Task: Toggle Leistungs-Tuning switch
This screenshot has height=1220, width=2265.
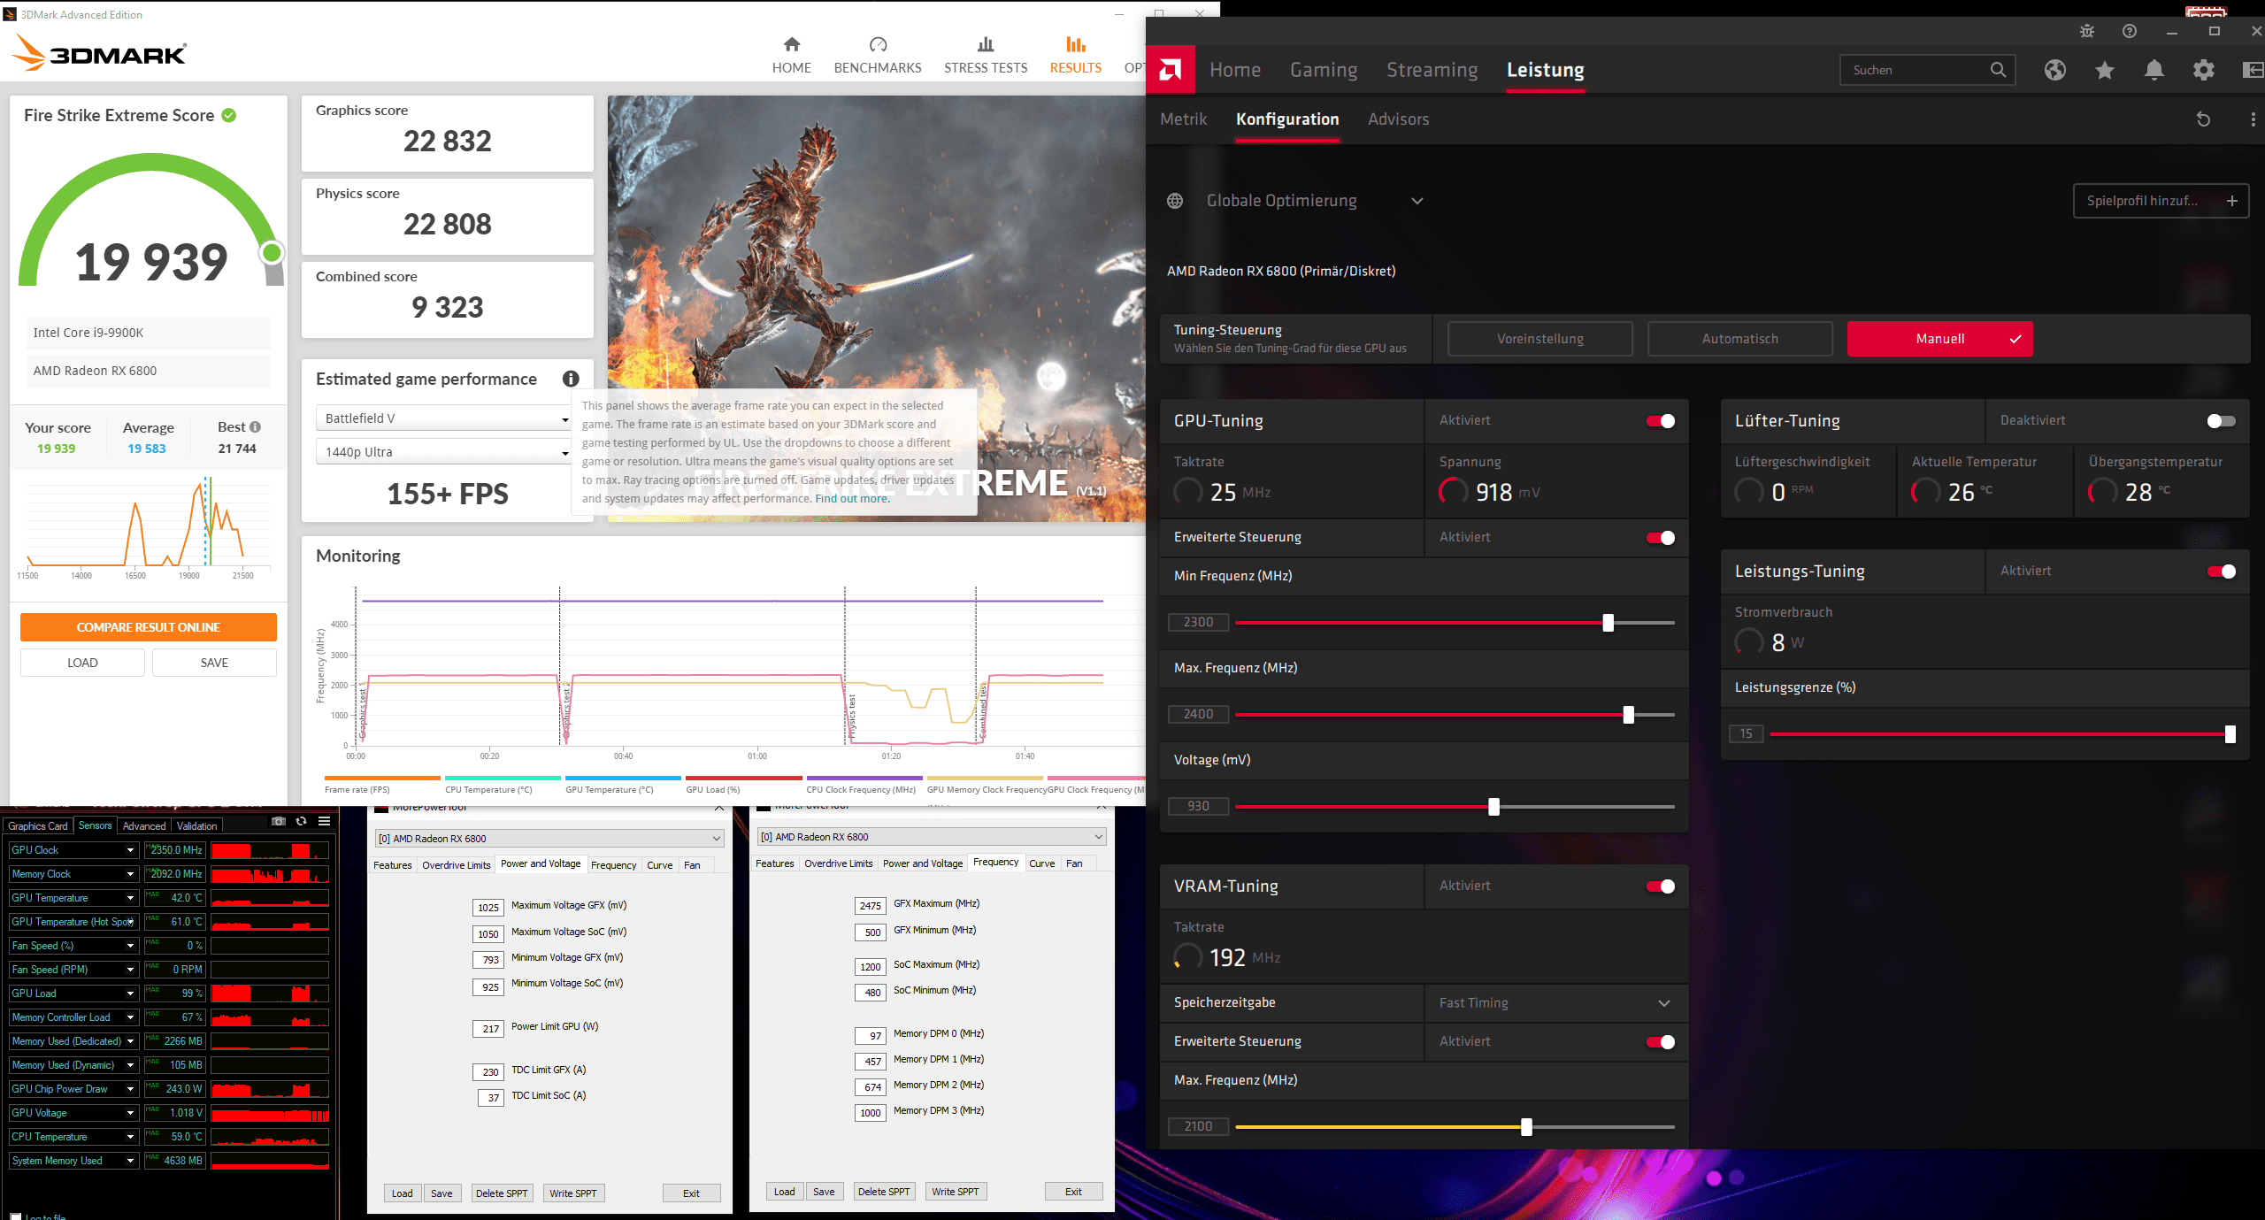Action: pyautogui.click(x=2222, y=572)
